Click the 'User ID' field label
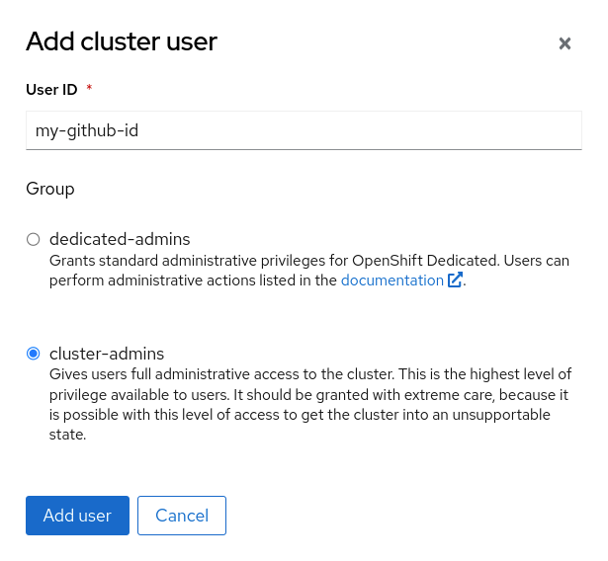 pos(51,90)
